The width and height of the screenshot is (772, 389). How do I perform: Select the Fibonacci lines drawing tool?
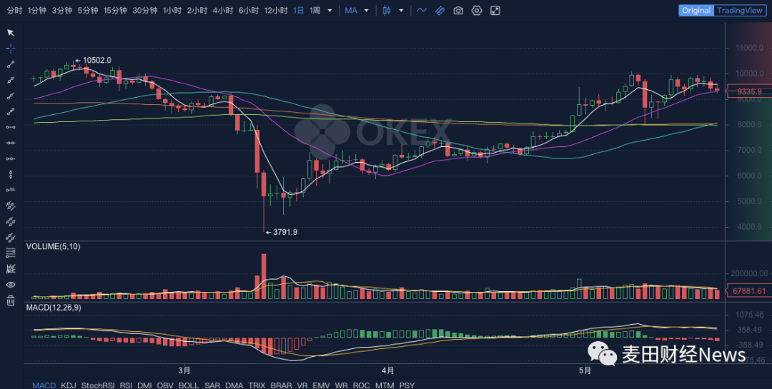point(11,253)
